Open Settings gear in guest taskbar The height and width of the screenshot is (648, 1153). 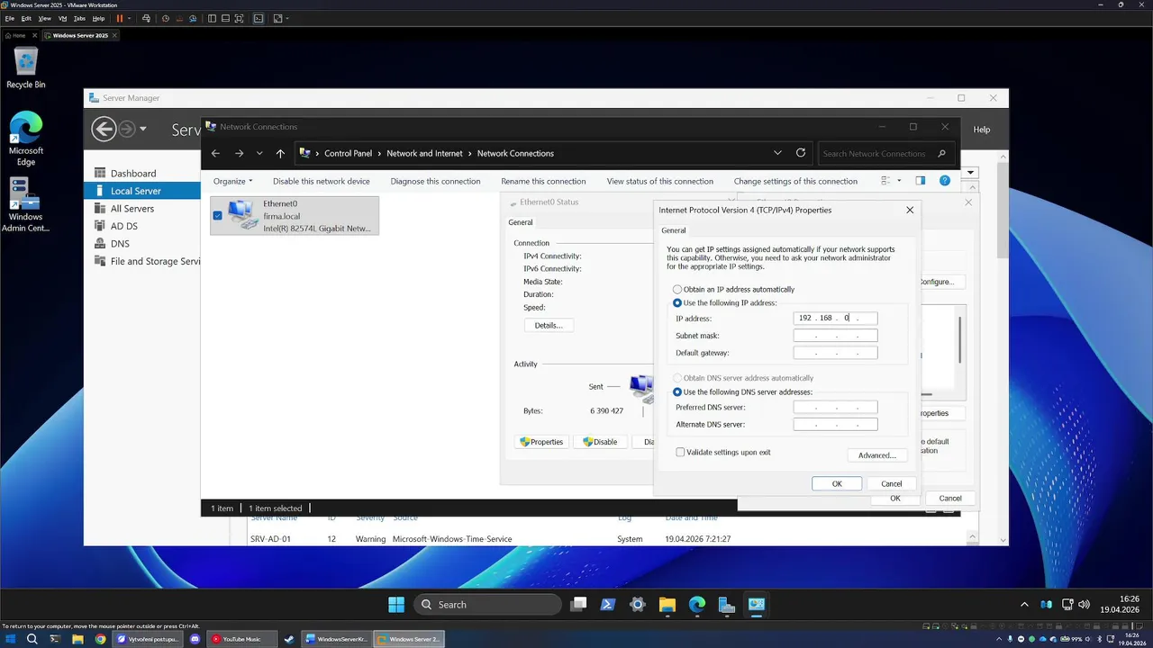pyautogui.click(x=638, y=605)
